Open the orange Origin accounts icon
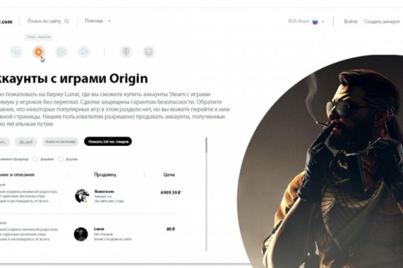The image size is (403, 268). [x=39, y=52]
